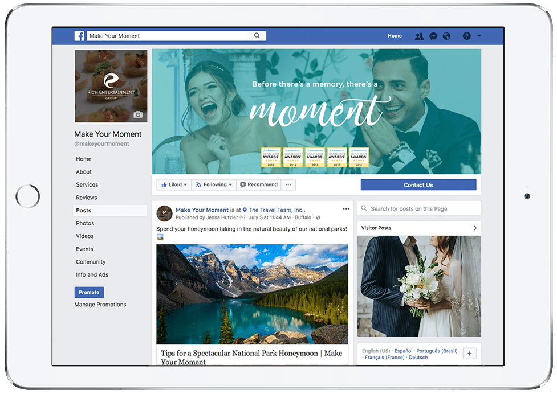Select Photos in the left sidebar

click(x=85, y=223)
